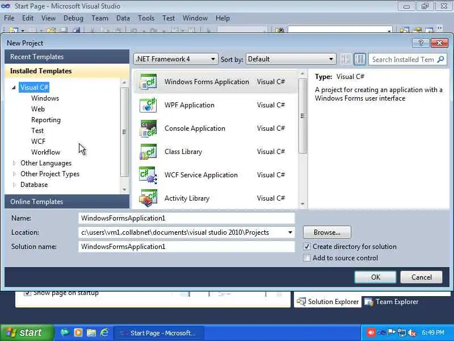Open the File menu
The width and height of the screenshot is (454, 341).
[x=9, y=18]
